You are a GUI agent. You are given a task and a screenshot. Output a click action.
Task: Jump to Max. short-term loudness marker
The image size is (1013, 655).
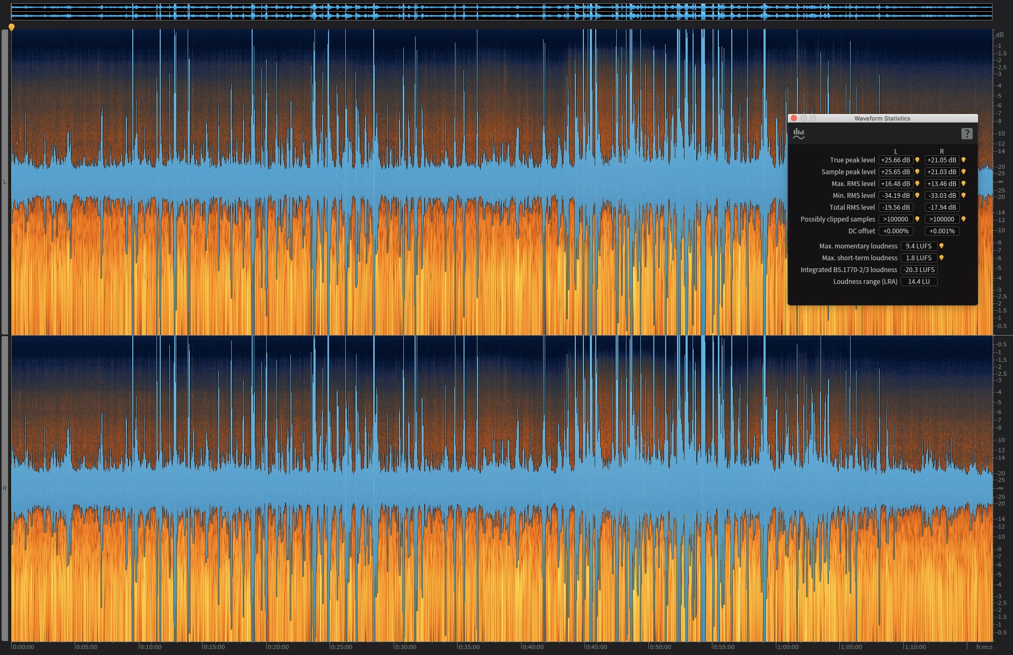tap(941, 258)
